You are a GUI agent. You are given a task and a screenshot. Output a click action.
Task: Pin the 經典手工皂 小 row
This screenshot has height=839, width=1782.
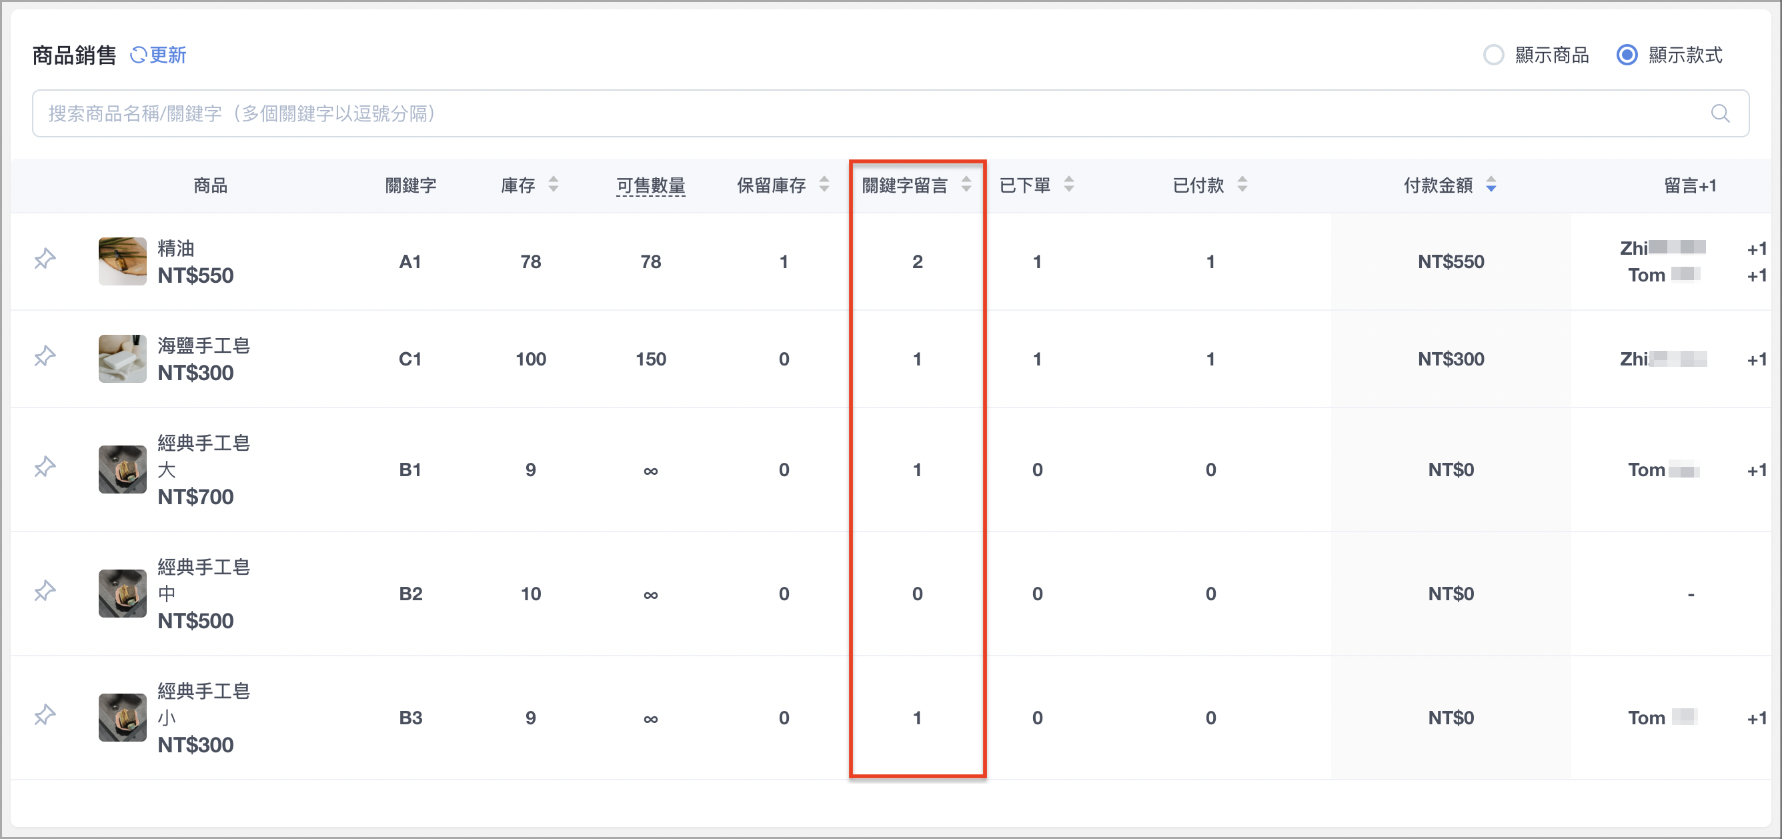pos(45,715)
